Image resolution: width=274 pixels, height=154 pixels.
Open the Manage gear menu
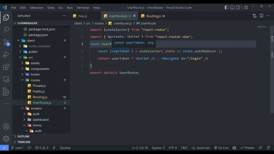pos(6,139)
